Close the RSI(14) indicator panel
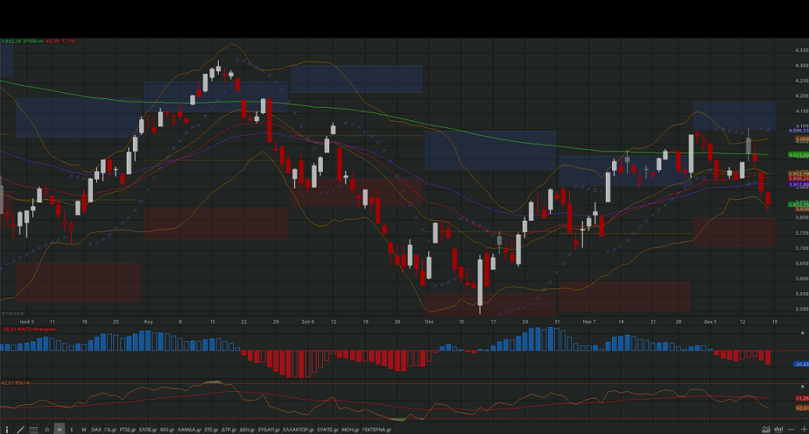Image resolution: width=809 pixels, height=434 pixels. pos(802,386)
